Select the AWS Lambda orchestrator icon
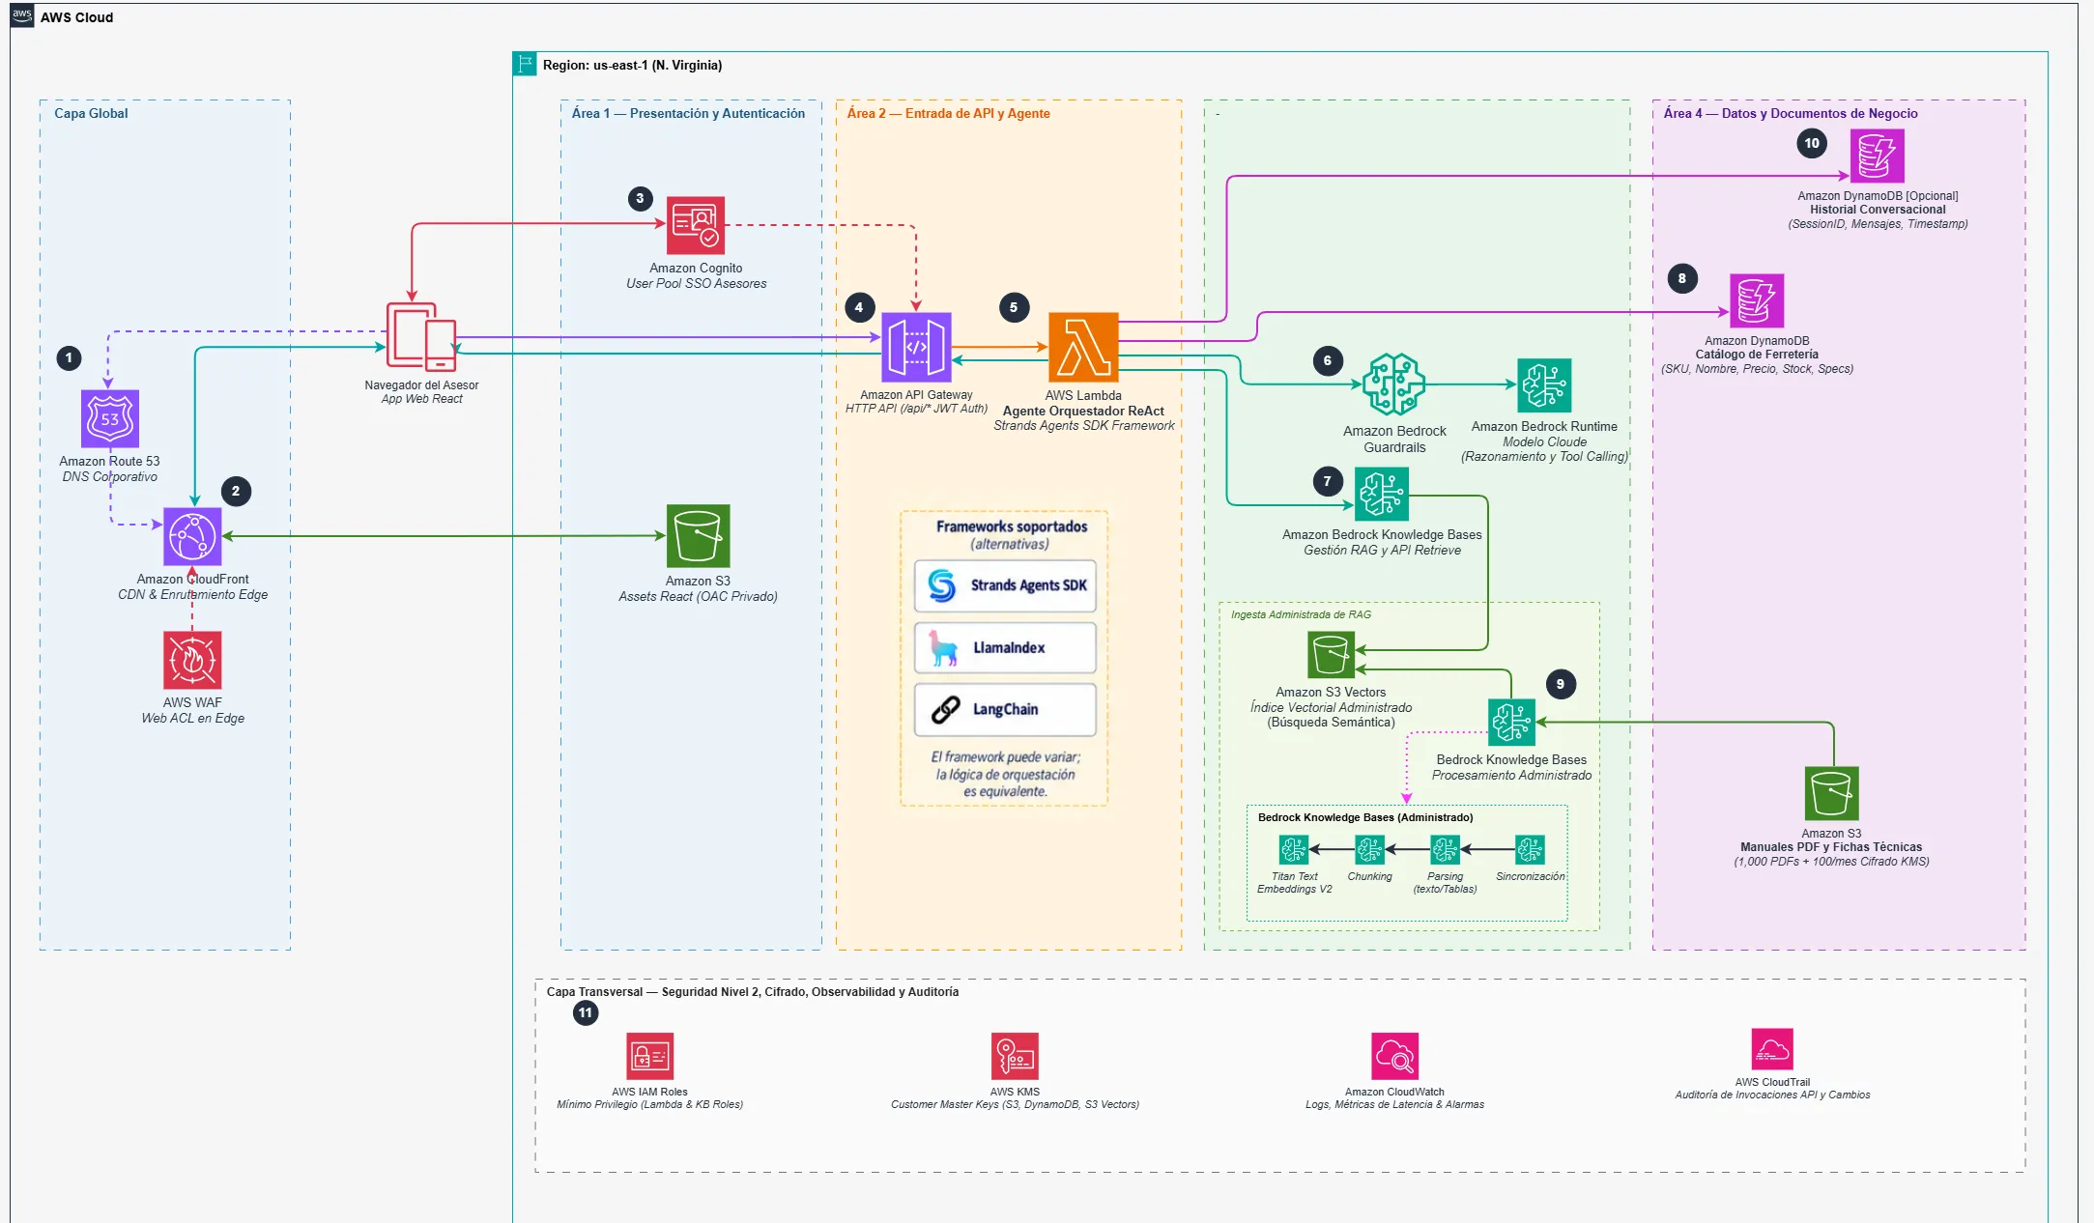Screen dimensions: 2094x1223 click(1083, 347)
